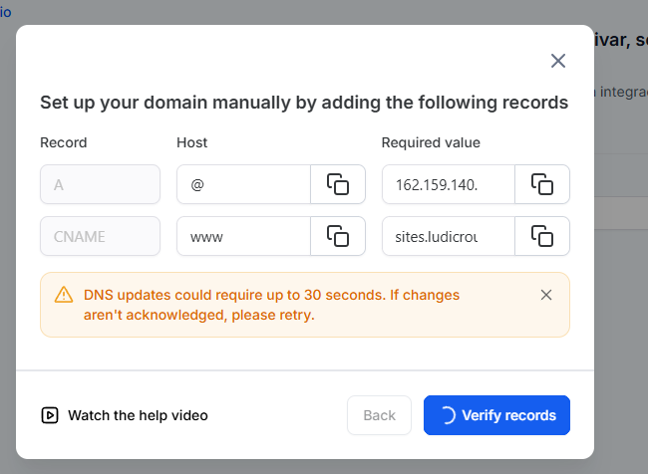Select the CNAME record type field
Image resolution: width=648 pixels, height=474 pixels.
100,236
